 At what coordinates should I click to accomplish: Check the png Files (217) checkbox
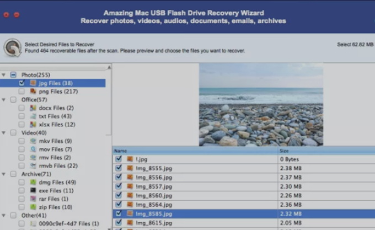point(22,92)
